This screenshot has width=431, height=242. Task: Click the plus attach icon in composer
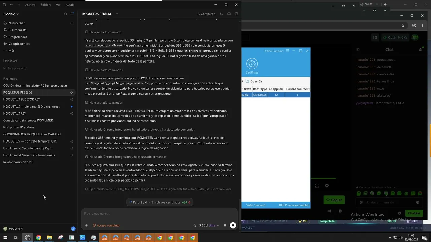pos(86,225)
